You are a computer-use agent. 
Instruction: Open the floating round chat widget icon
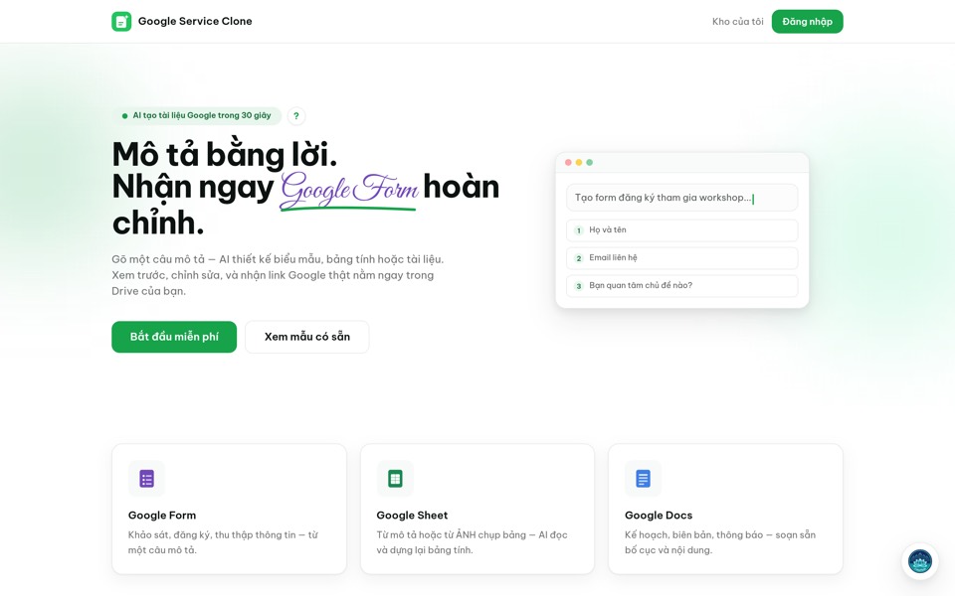coord(919,561)
